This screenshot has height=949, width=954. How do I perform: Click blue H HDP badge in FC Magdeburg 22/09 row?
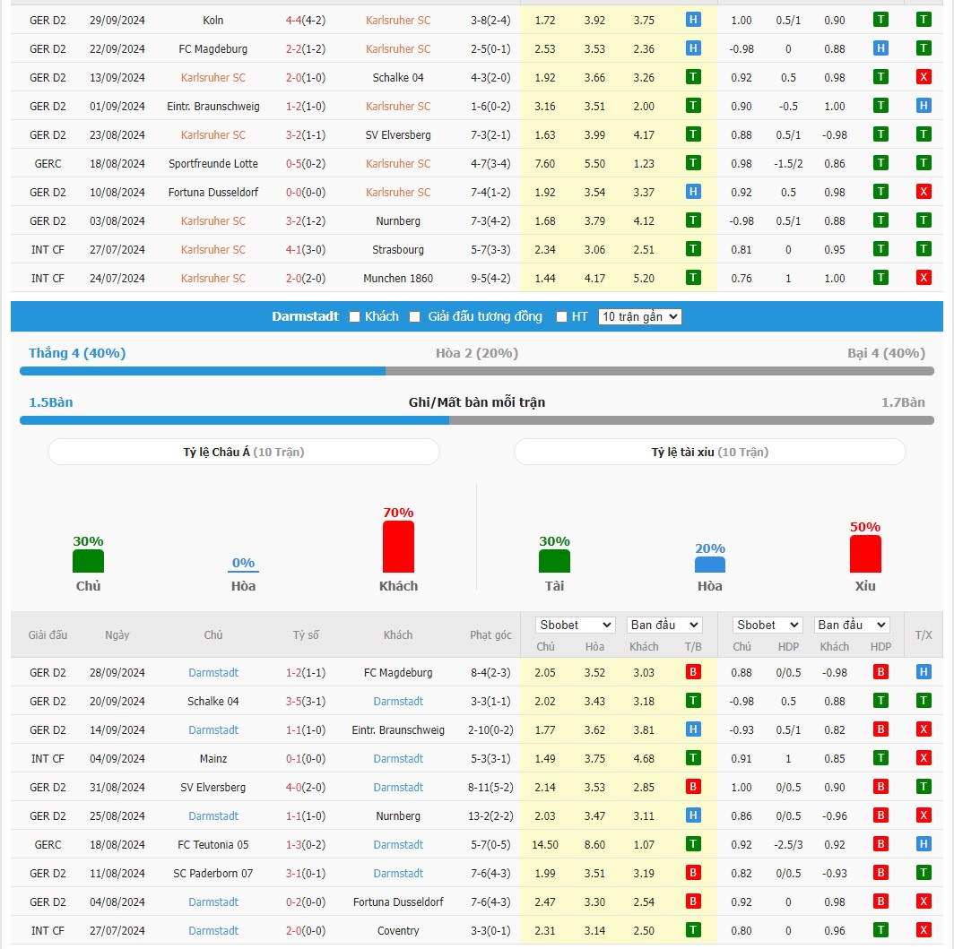point(880,48)
